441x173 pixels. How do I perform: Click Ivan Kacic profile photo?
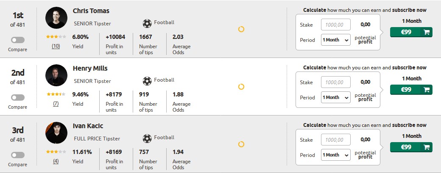tap(56, 133)
